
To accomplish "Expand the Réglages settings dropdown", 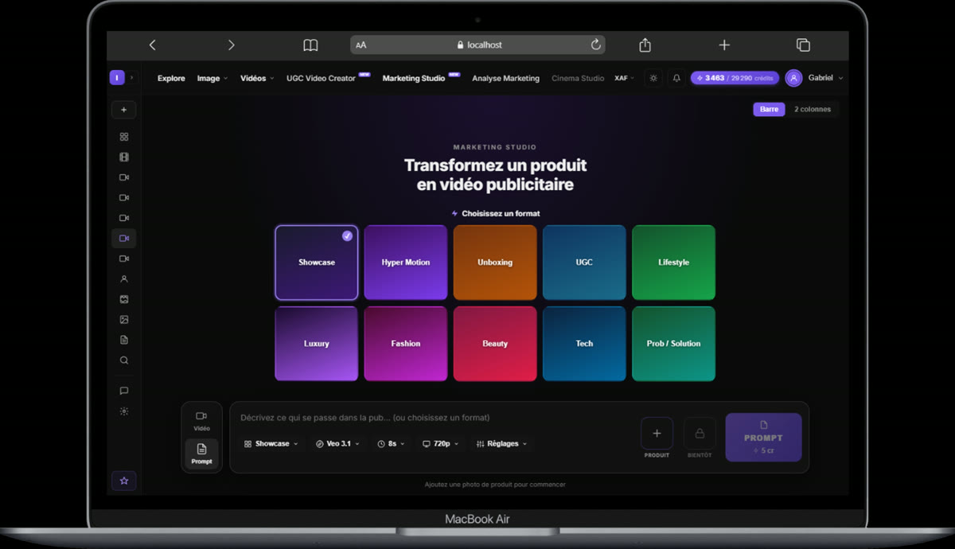I will point(501,444).
